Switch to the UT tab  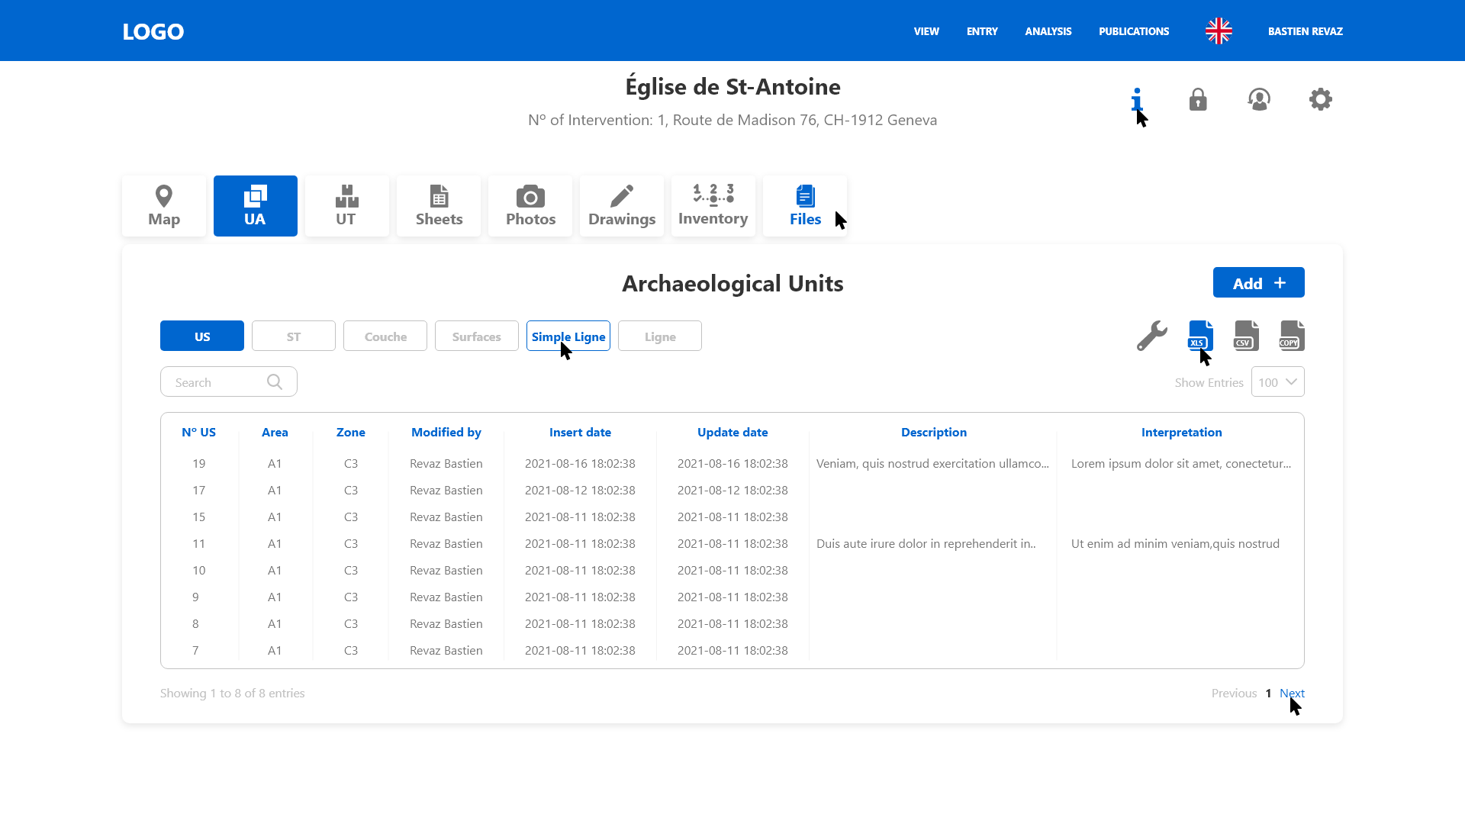(x=347, y=206)
